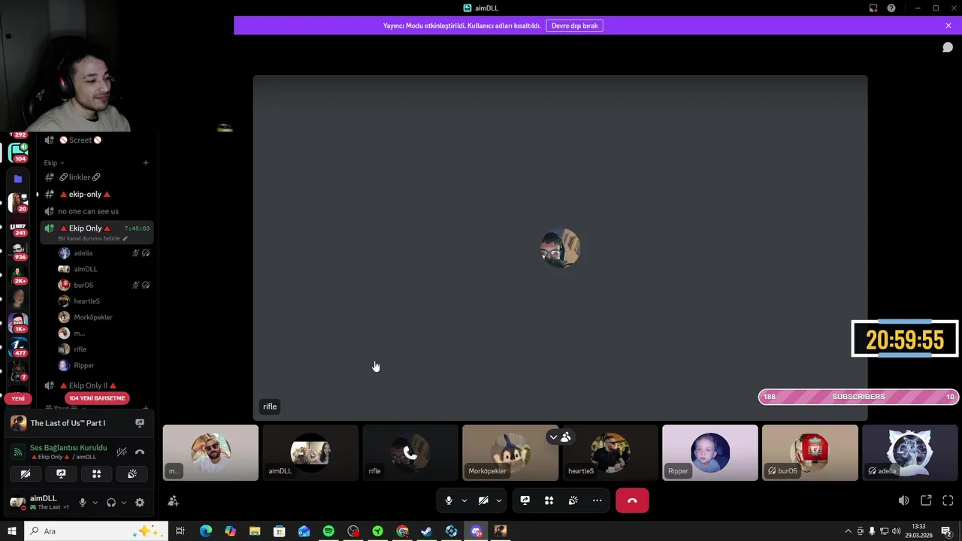Image resolution: width=962 pixels, height=541 pixels.
Task: Open server with 241 badge
Action: pos(18,228)
